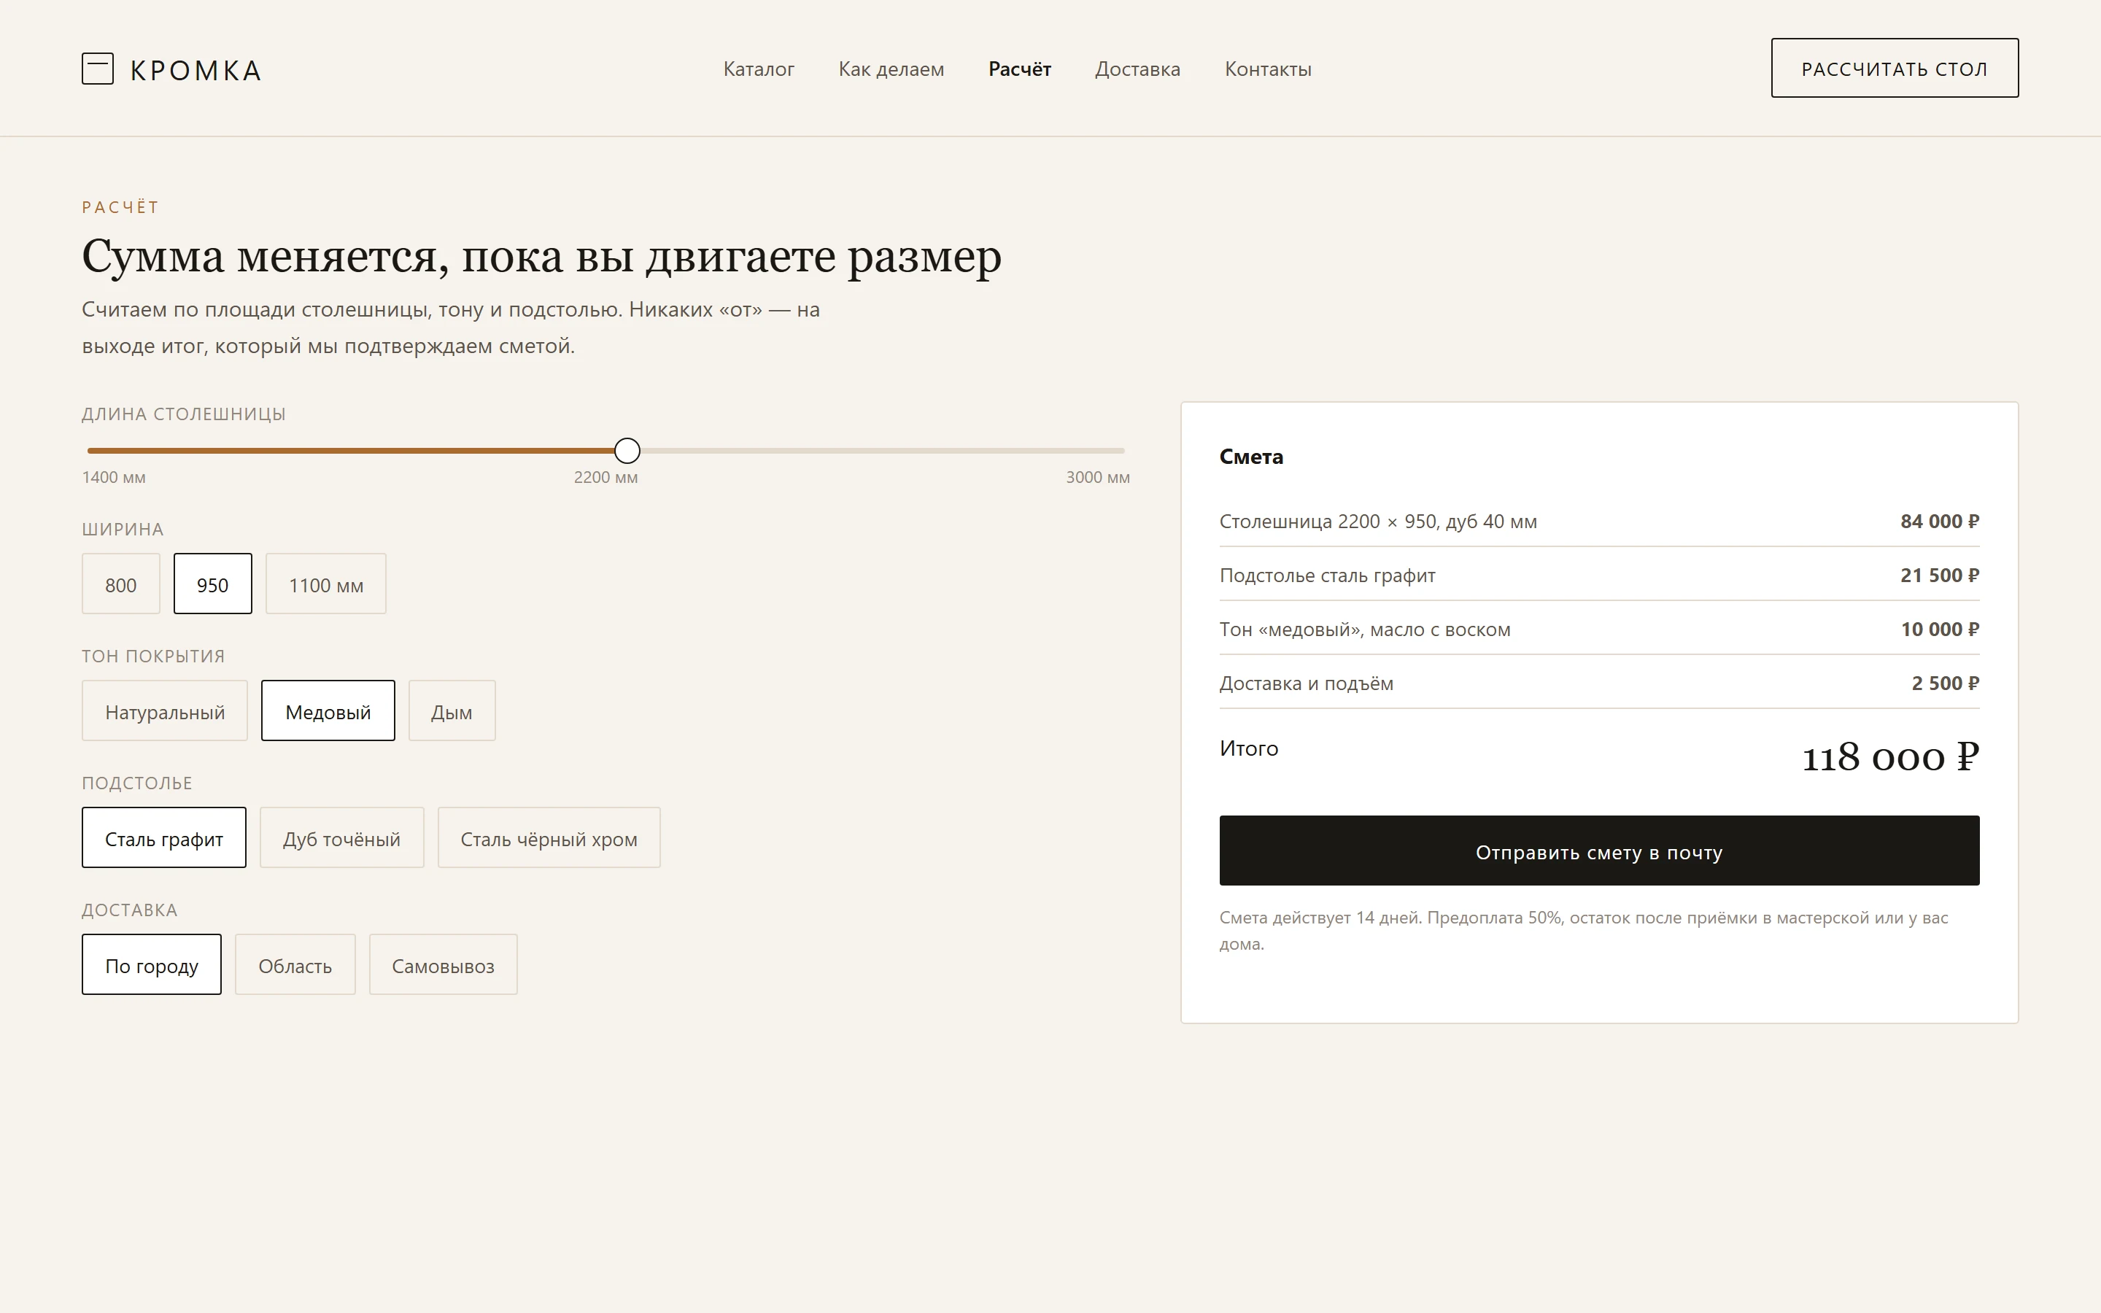Open the Каталог menu item
Screen dimensions: 2101x1313
(759, 69)
